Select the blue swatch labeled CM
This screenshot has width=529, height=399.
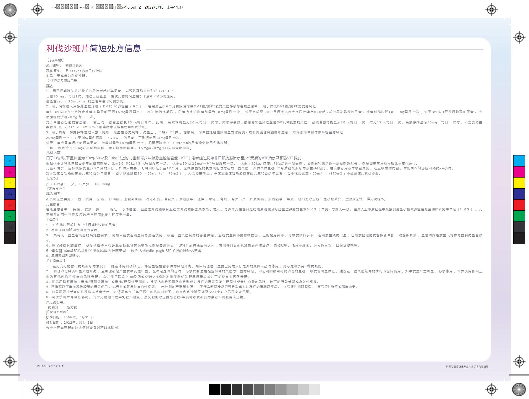[x=10, y=194]
